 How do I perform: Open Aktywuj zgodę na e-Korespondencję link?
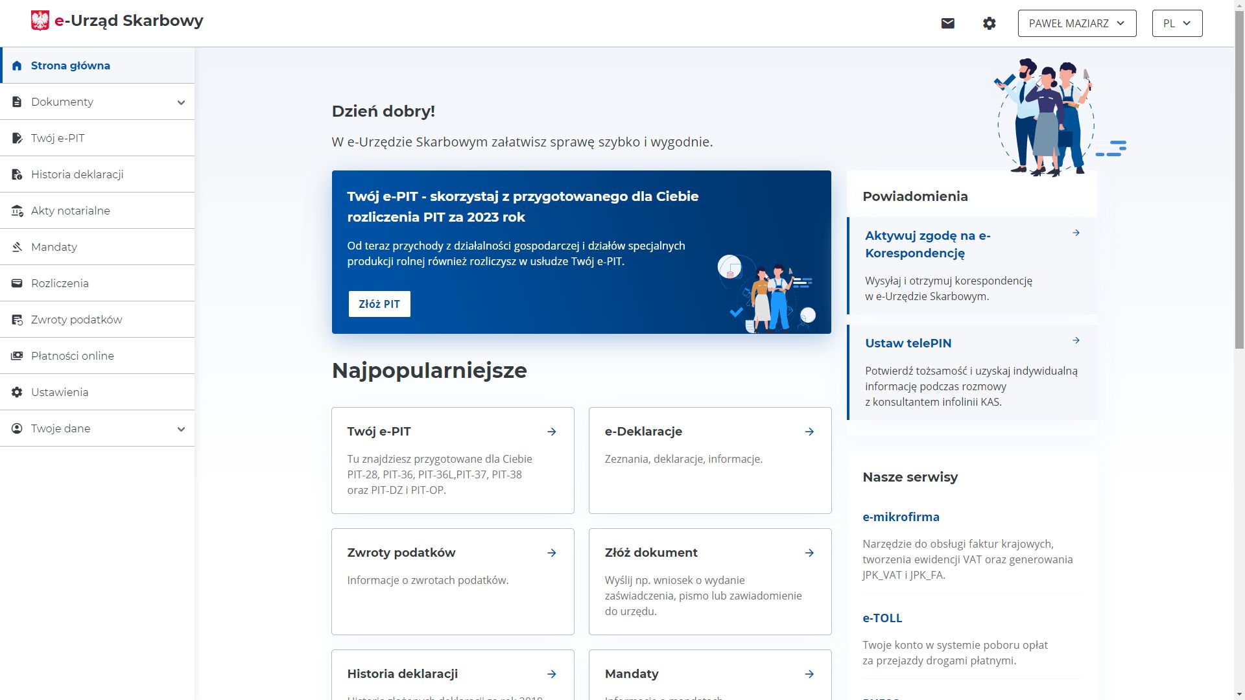(927, 244)
